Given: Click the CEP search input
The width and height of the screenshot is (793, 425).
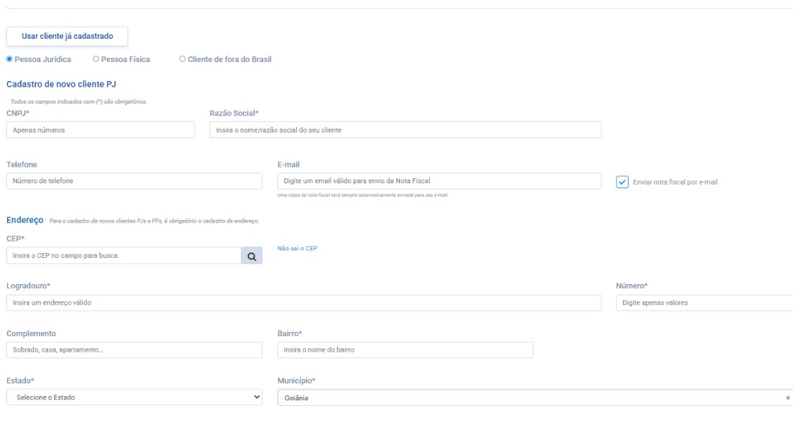Looking at the screenshot, I should (x=123, y=256).
